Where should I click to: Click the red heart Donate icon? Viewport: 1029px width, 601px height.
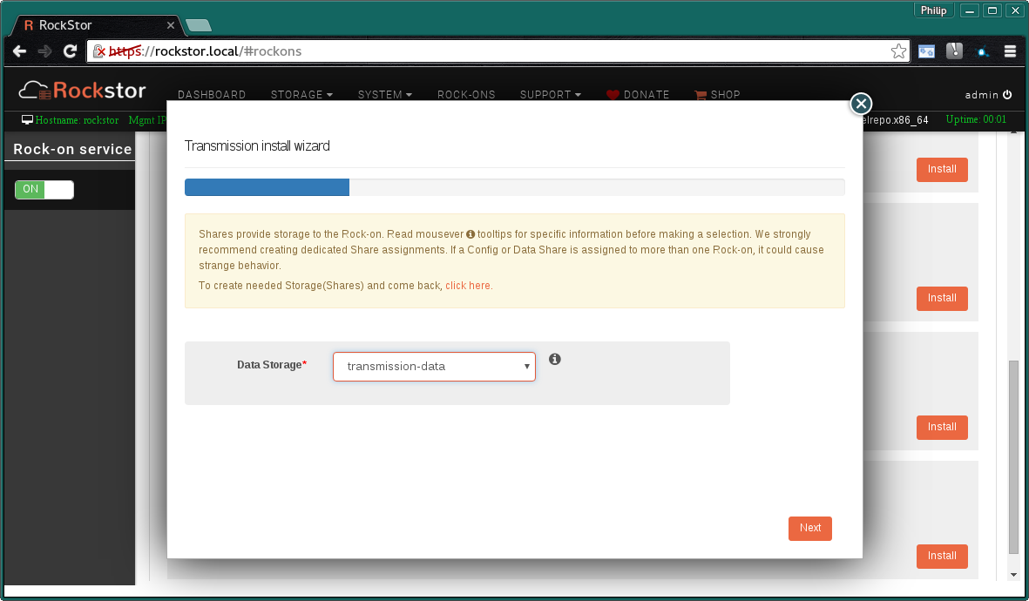[x=613, y=95]
